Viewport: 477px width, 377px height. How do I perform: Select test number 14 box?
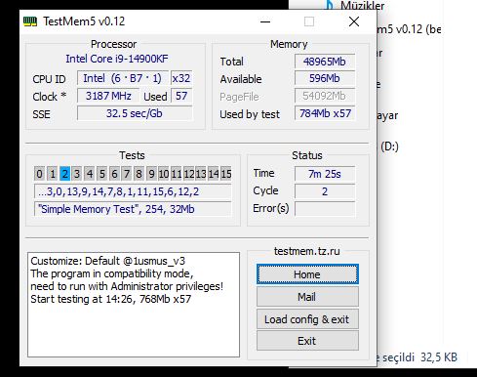[214, 174]
